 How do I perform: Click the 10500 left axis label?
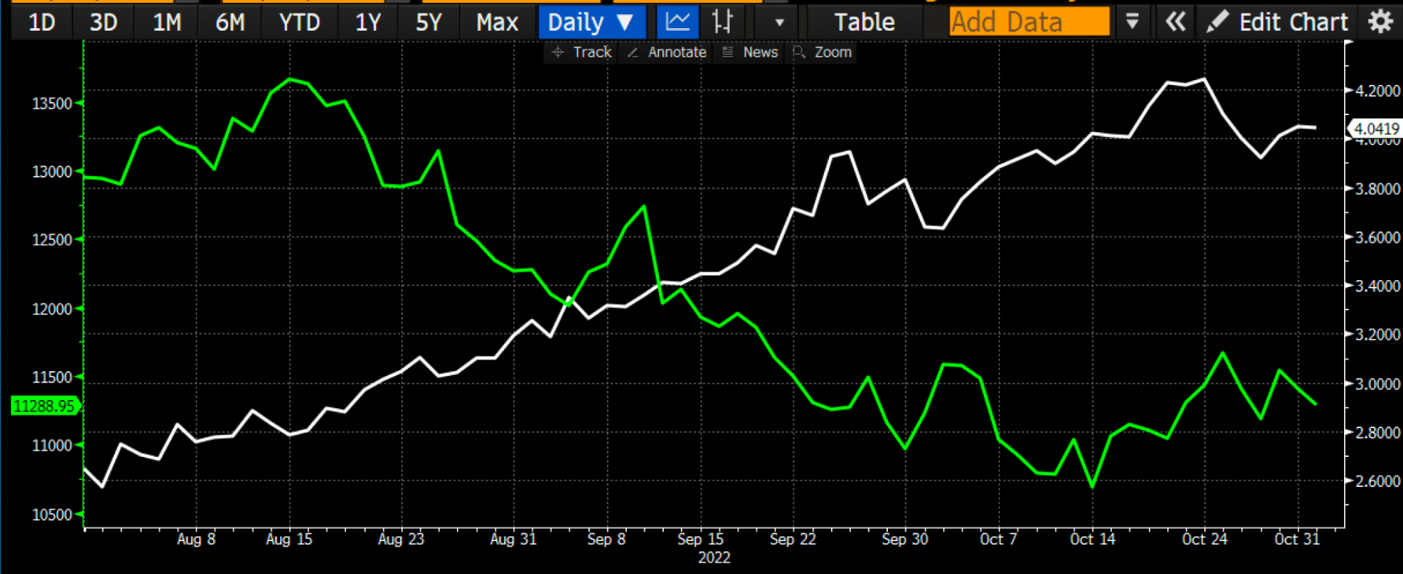click(x=52, y=514)
